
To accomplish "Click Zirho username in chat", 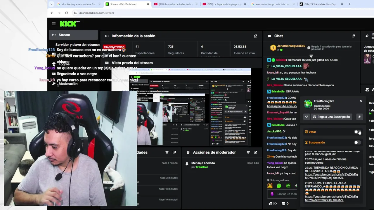I will [x=271, y=157].
